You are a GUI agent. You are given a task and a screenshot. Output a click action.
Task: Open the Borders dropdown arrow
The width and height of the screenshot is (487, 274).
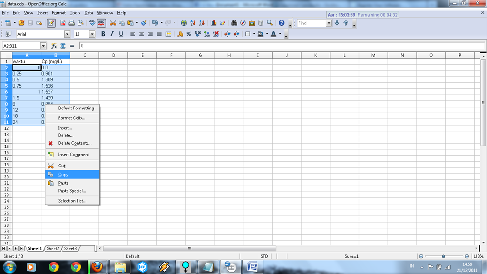(x=254, y=34)
